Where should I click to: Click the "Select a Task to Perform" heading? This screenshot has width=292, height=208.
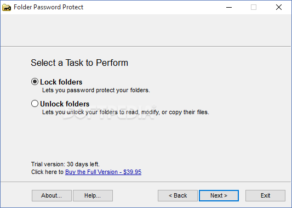(79, 63)
